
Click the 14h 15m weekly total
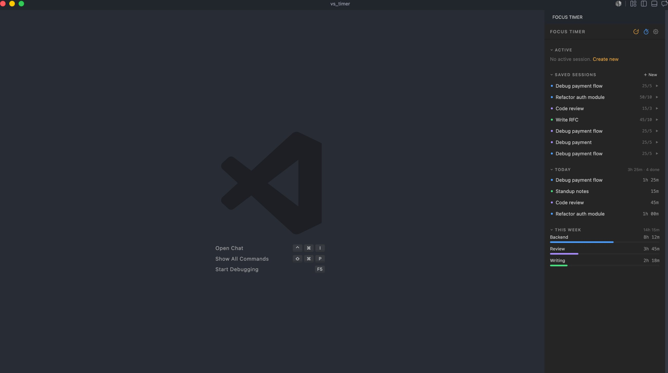(x=651, y=230)
